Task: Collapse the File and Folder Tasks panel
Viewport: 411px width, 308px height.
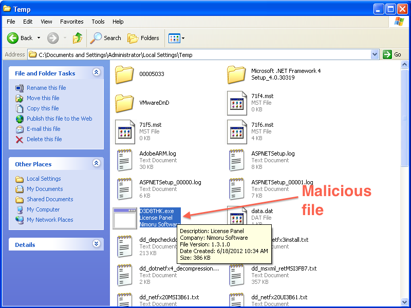Action: (96, 73)
